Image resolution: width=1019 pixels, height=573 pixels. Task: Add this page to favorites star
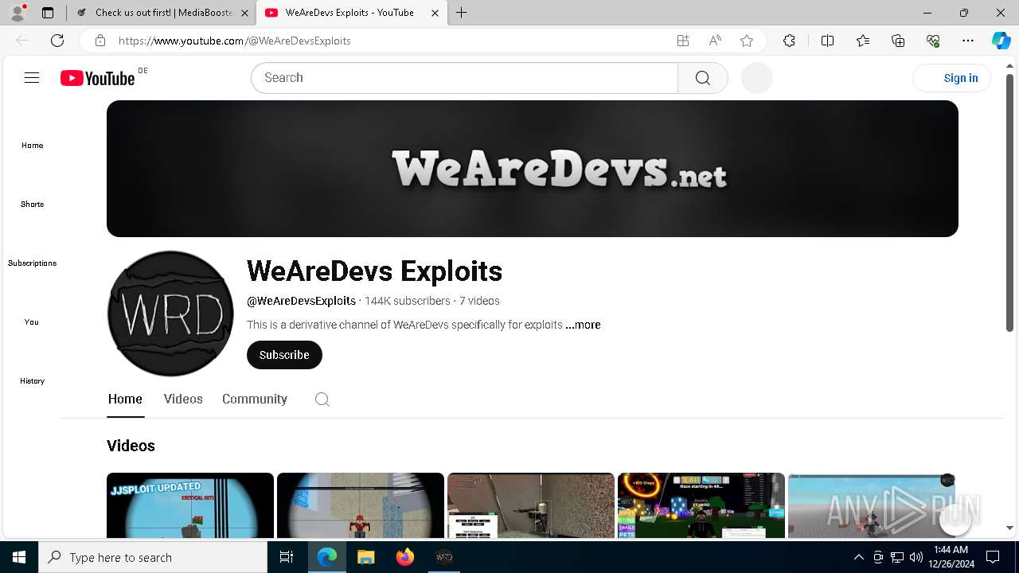(x=747, y=41)
